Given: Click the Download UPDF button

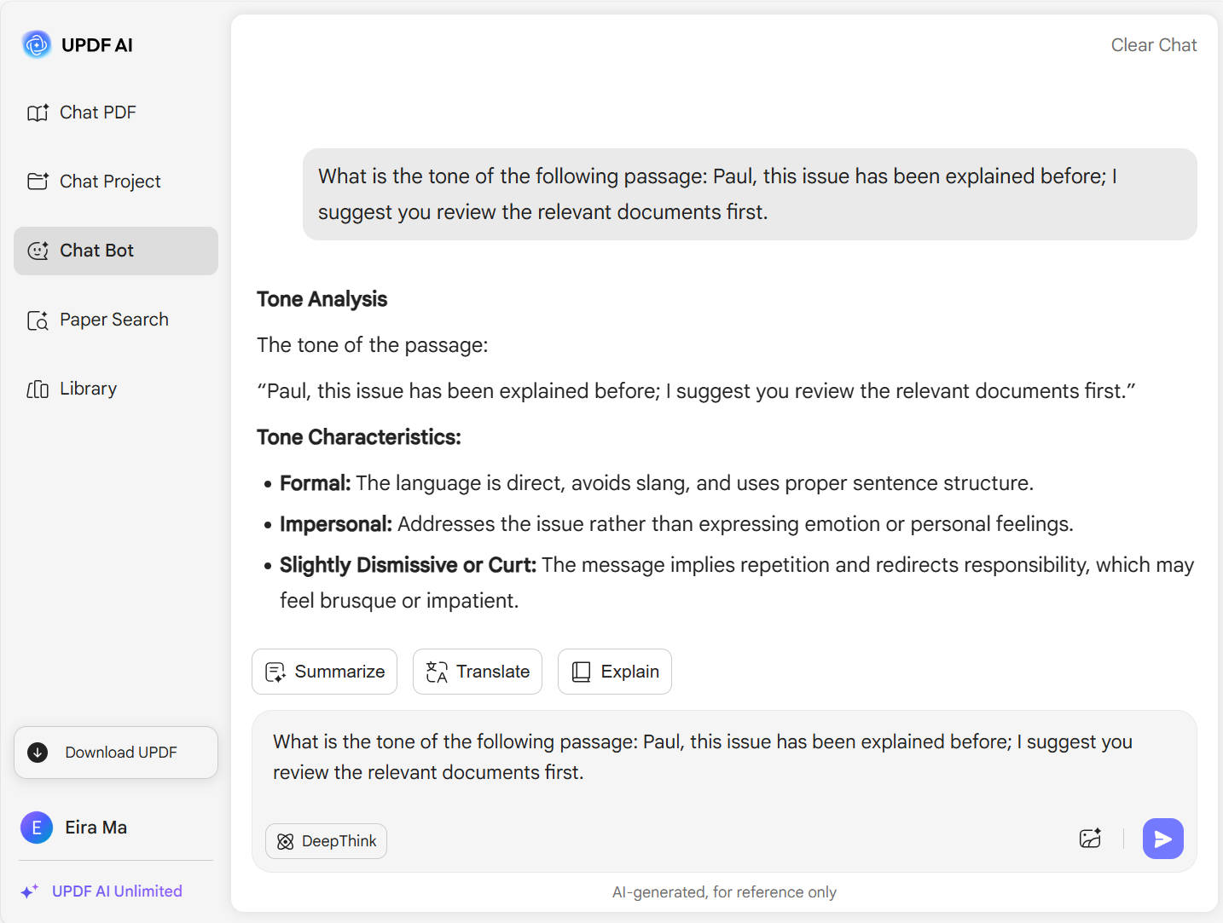Looking at the screenshot, I should (x=116, y=753).
